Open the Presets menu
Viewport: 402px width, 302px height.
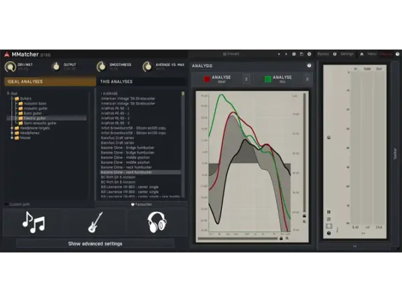[x=231, y=54]
